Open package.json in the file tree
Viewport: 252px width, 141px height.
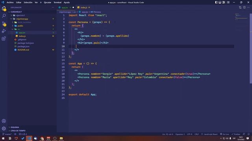tap(32, 46)
